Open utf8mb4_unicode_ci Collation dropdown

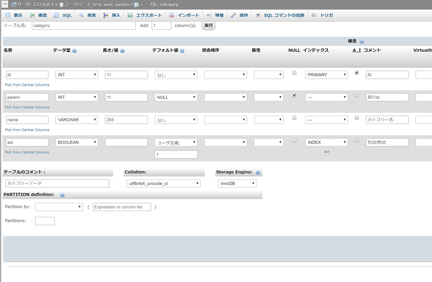click(x=163, y=183)
